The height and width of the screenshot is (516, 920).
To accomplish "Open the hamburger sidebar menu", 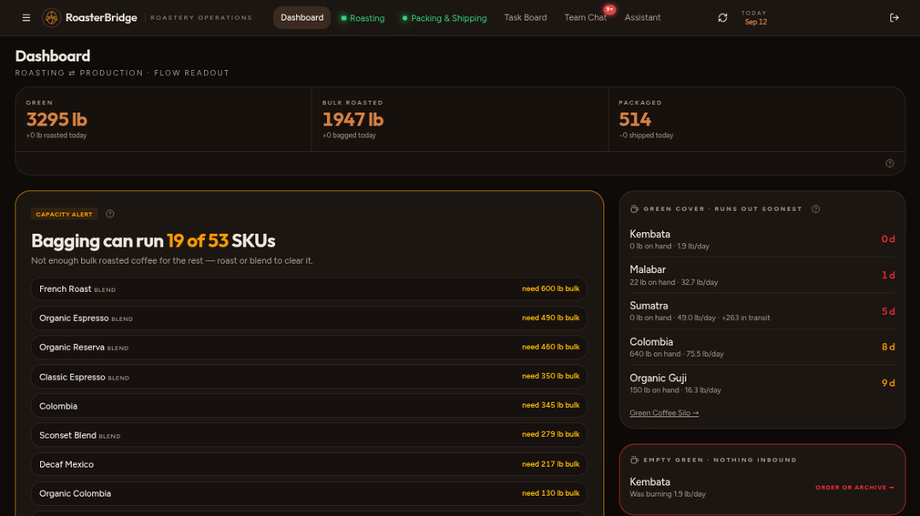I will tap(26, 17).
